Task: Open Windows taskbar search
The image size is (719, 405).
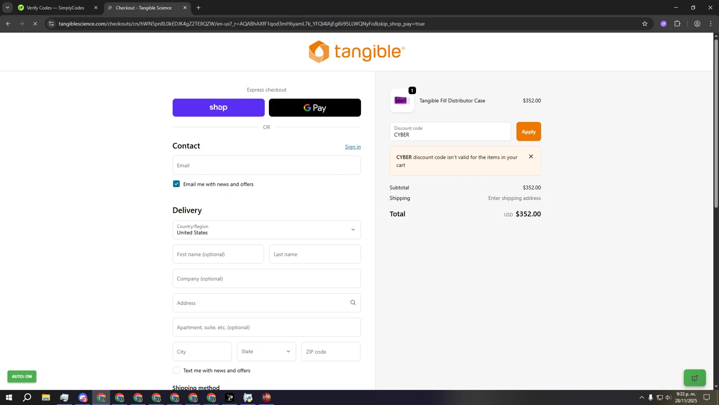Action: point(27,397)
